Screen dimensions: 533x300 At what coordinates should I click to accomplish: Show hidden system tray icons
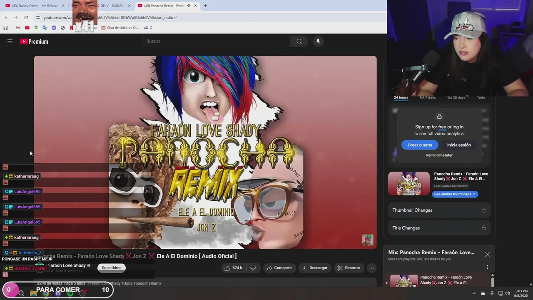(474, 293)
